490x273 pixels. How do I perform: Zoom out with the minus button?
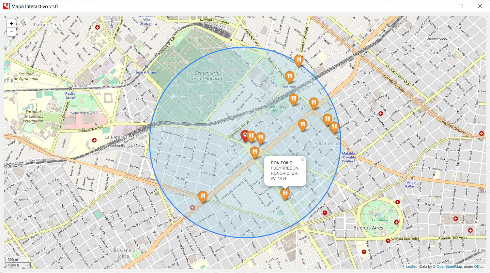pyautogui.click(x=11, y=32)
